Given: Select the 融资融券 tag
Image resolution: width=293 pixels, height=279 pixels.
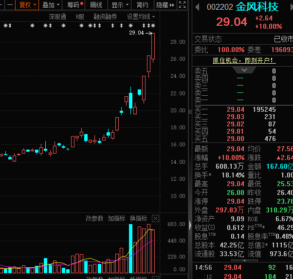Looking at the screenshot, I should point(105,16).
